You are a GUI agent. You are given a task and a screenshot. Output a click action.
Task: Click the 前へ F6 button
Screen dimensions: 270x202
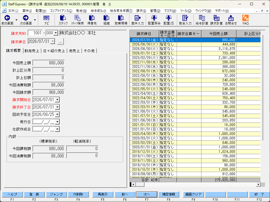click(125, 194)
